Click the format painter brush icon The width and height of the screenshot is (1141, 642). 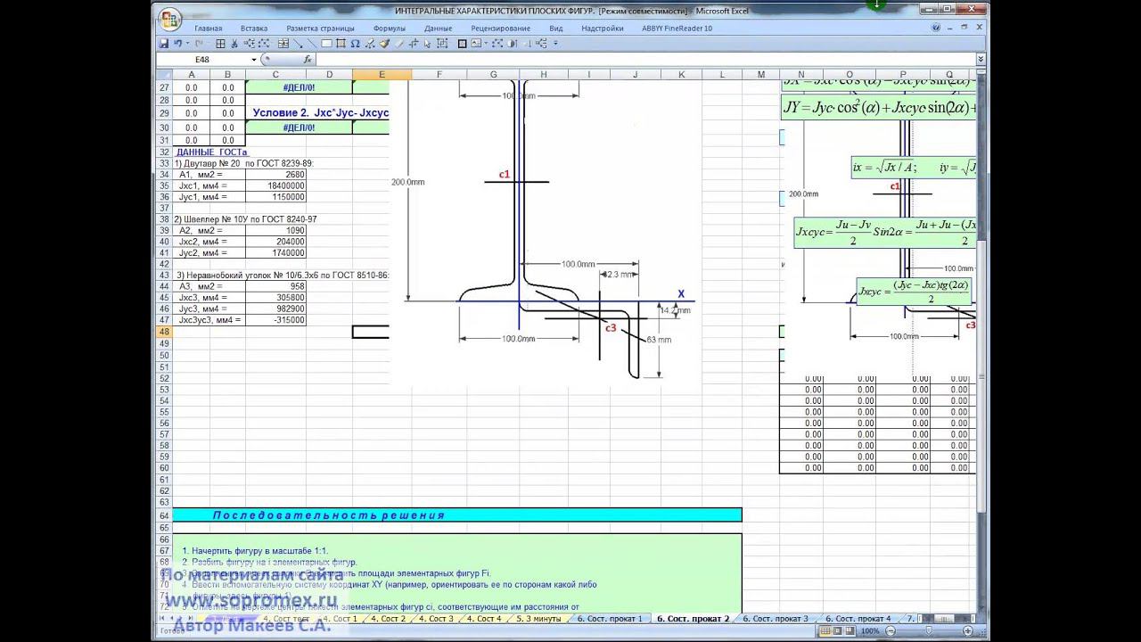click(384, 43)
